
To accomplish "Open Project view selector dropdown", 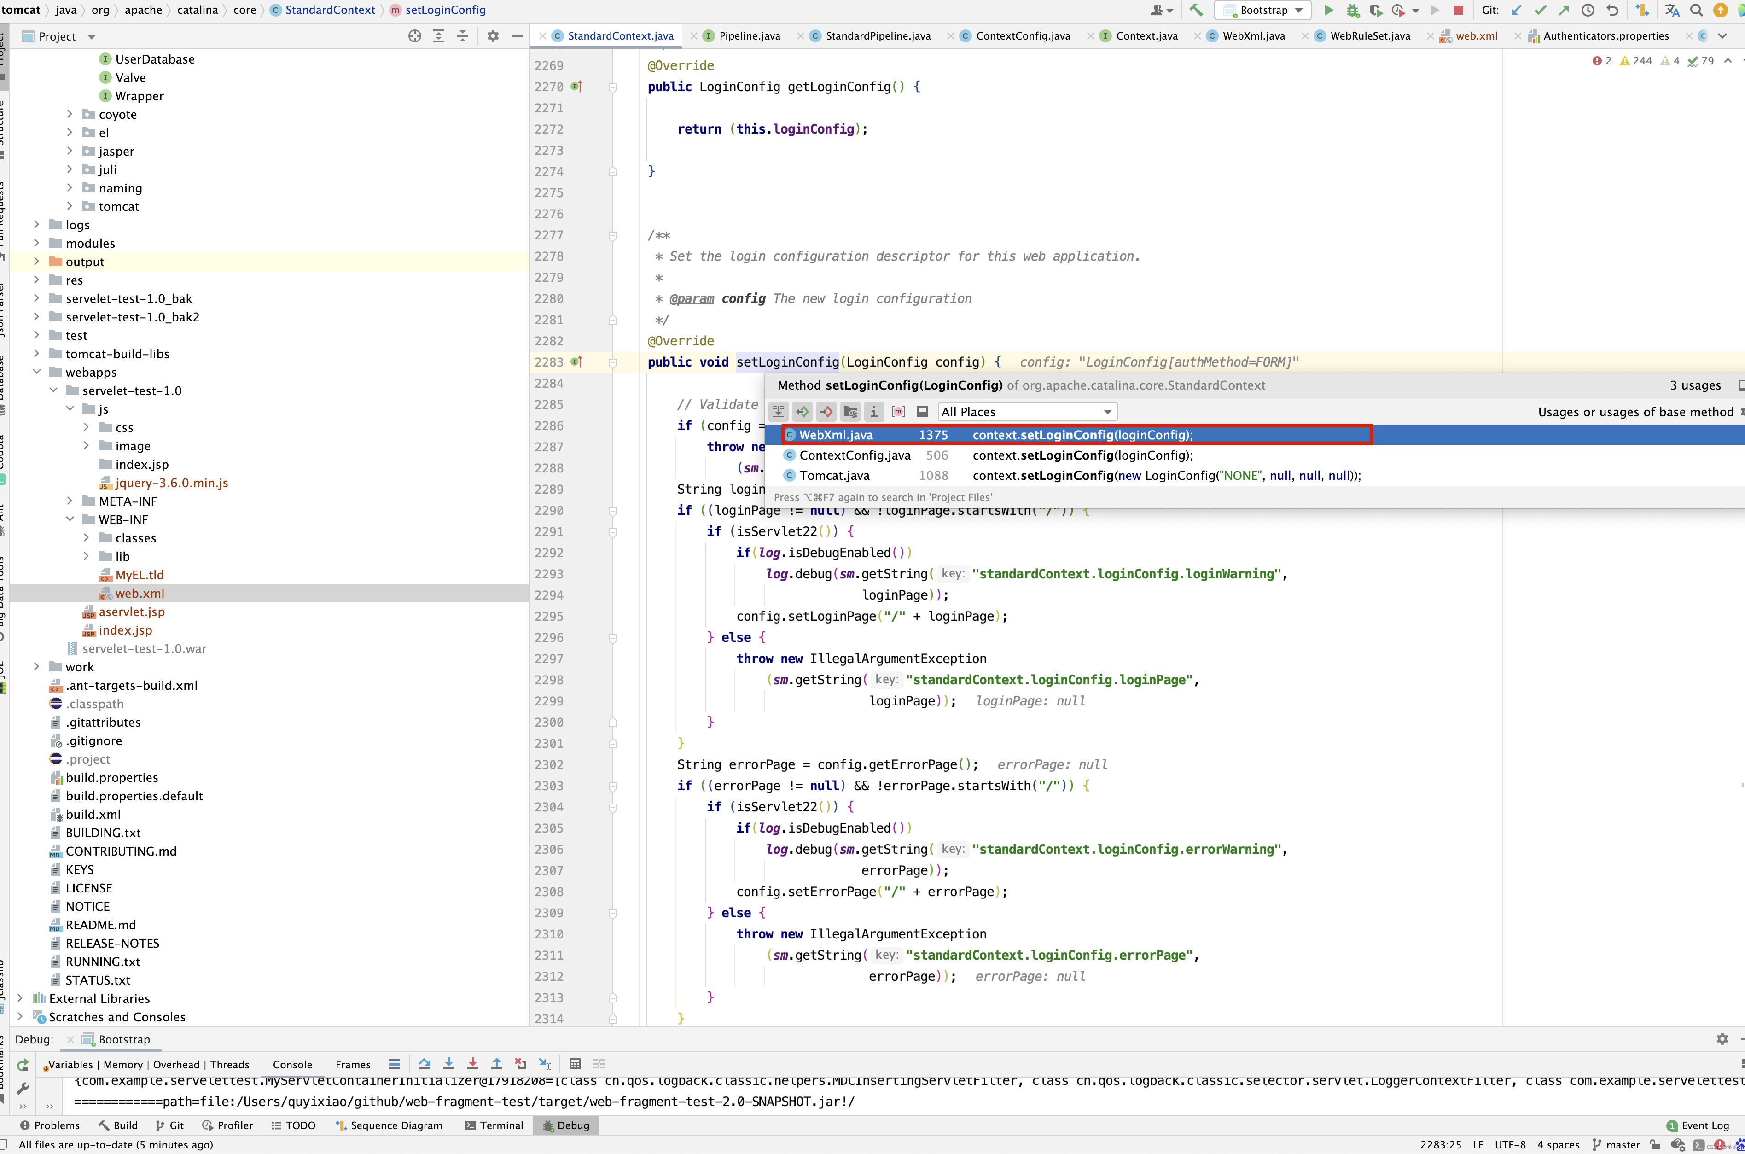I will point(92,37).
